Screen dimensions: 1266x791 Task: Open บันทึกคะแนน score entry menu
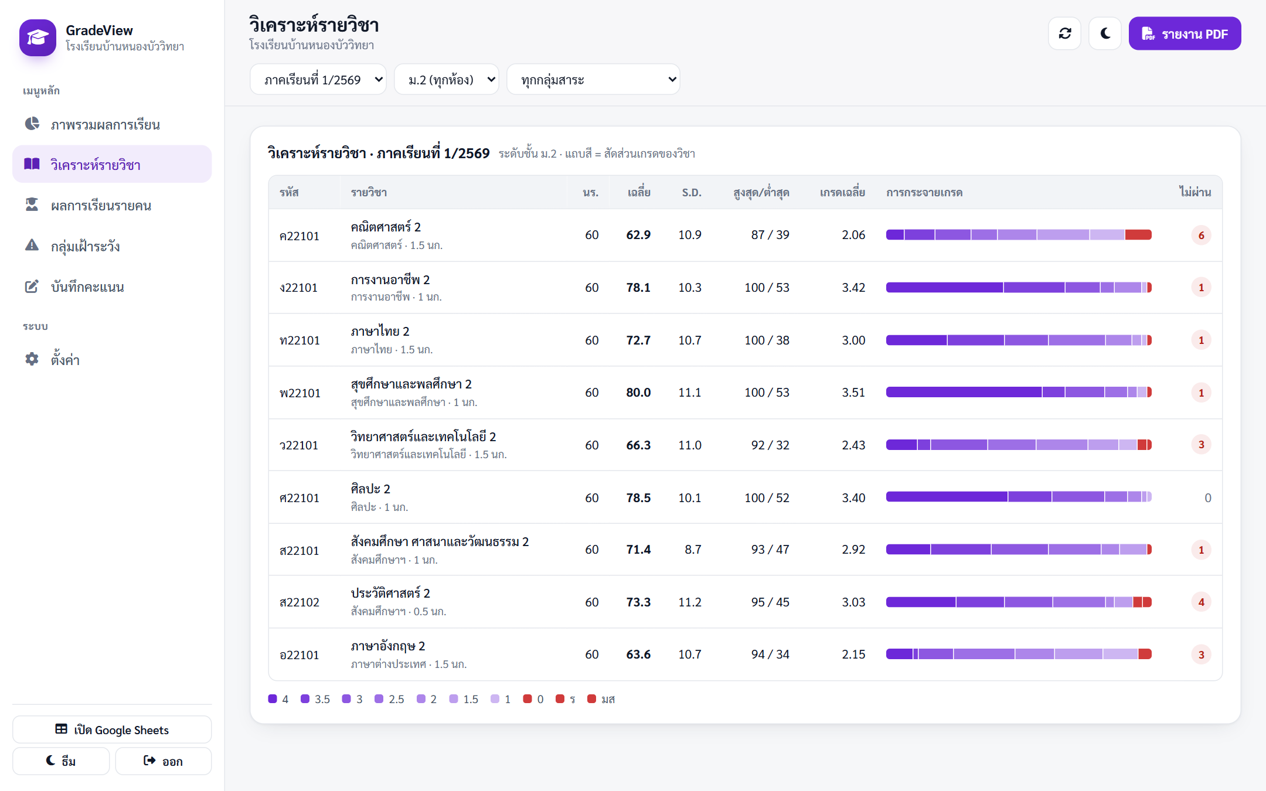click(112, 287)
